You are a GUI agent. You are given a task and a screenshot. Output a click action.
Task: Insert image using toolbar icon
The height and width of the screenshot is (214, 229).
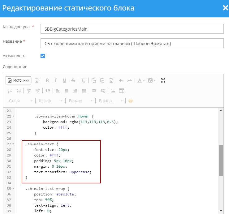[x=113, y=91]
